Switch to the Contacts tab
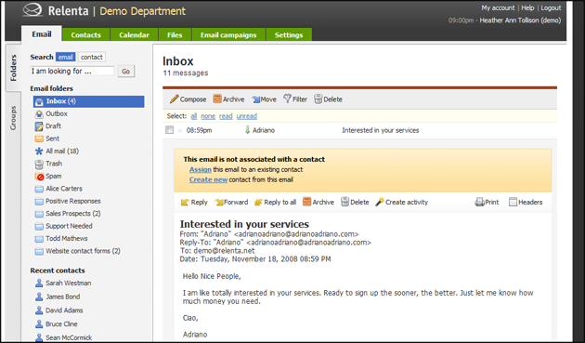The width and height of the screenshot is (585, 343). [85, 34]
